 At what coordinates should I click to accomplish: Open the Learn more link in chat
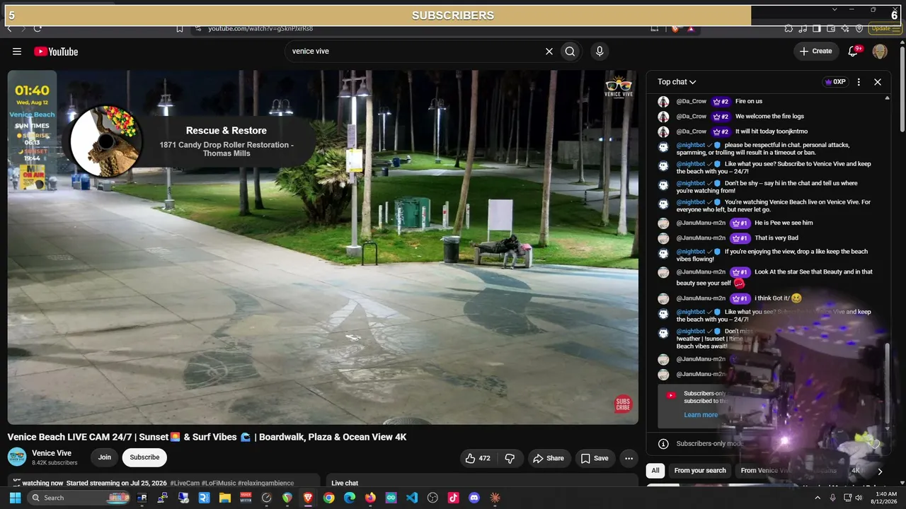coord(701,415)
